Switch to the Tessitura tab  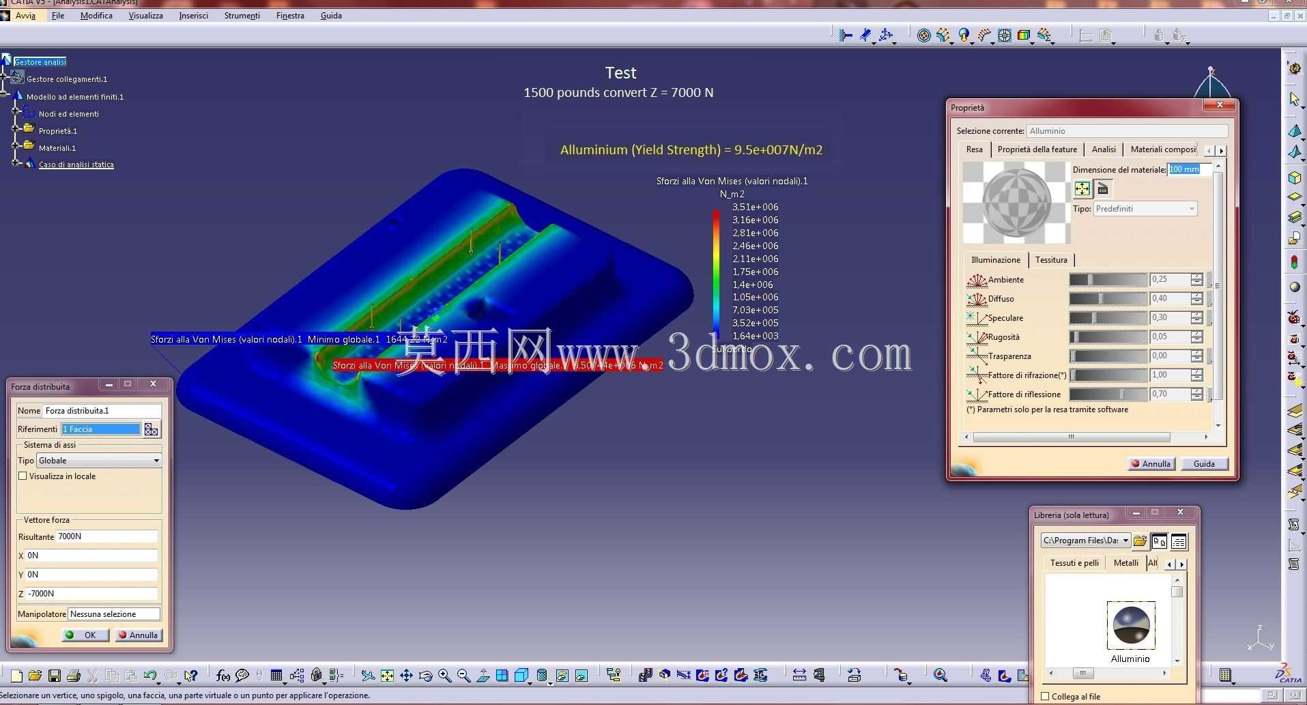[x=1051, y=260]
